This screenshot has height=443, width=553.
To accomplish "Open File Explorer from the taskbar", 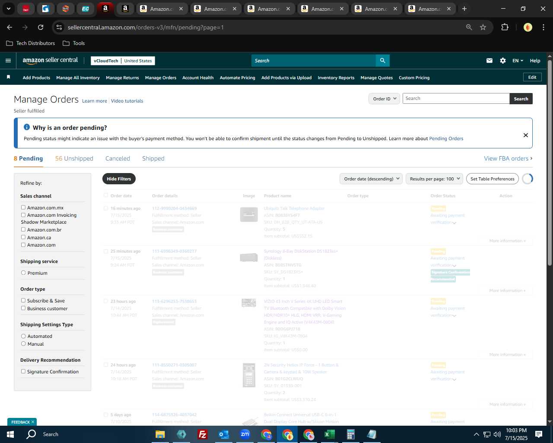I will [160, 434].
